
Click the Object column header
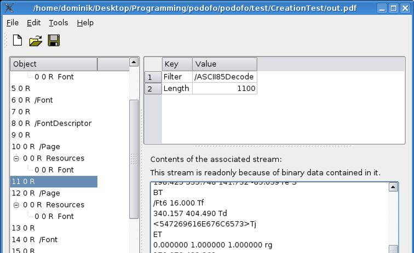tap(54, 64)
